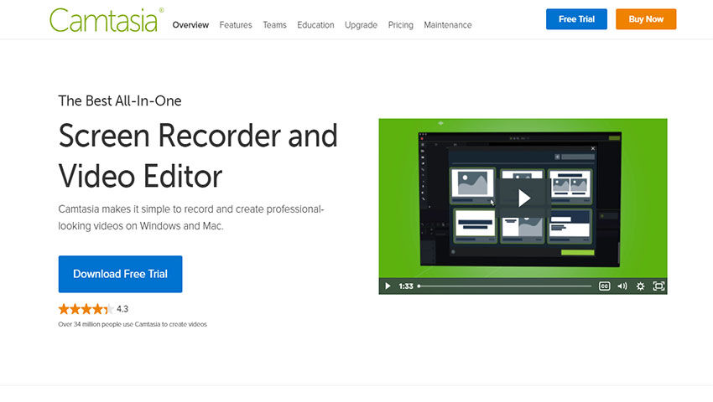Enter fullscreen mode for the video
This screenshot has width=713, height=402.
658,286
